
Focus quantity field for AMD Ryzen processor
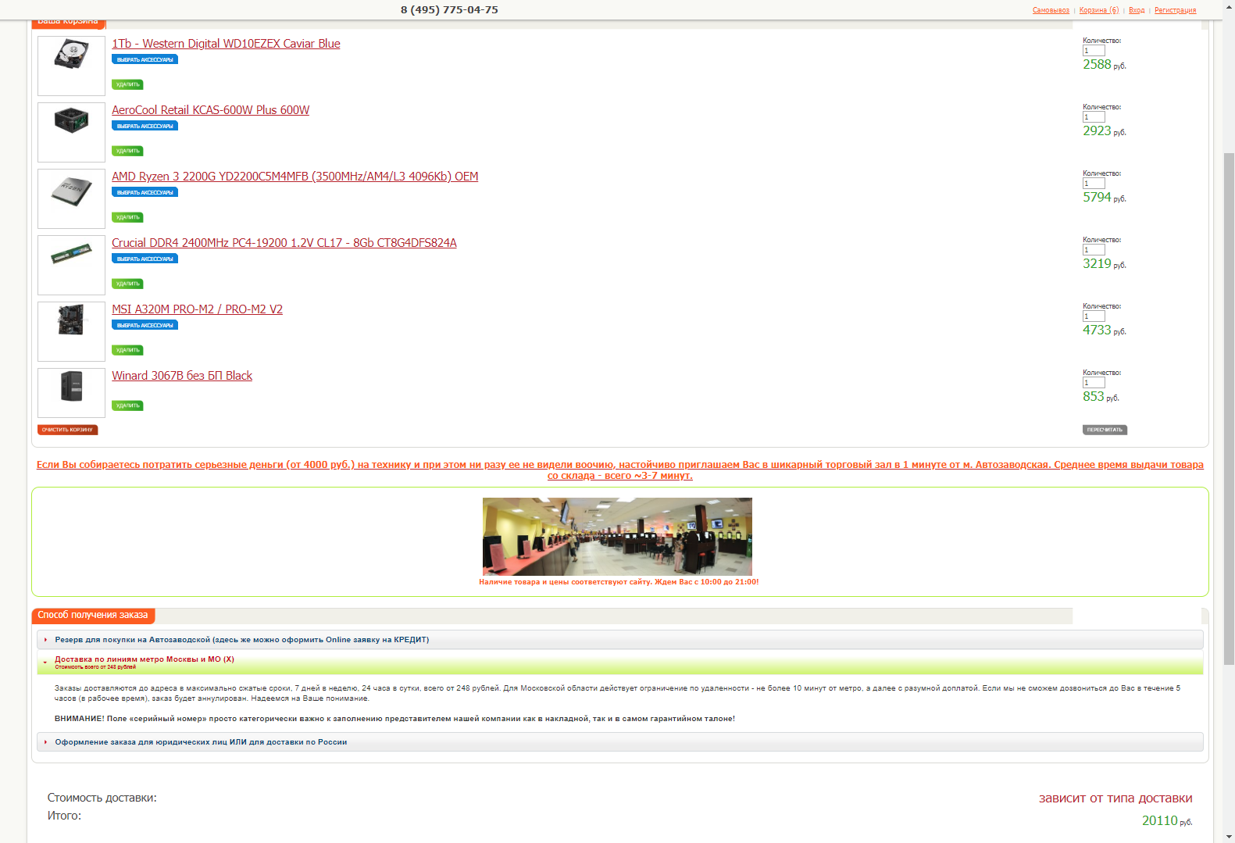click(x=1094, y=184)
